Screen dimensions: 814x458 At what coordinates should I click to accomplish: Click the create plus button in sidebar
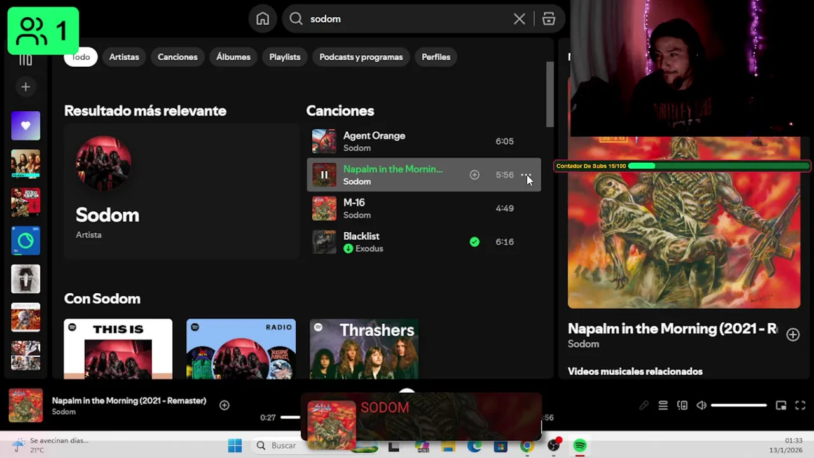25,87
